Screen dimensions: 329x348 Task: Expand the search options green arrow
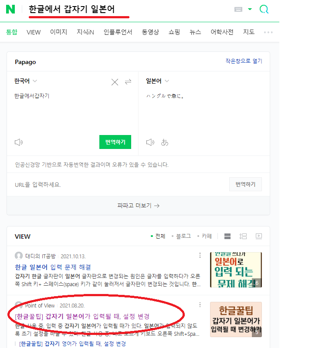point(250,9)
